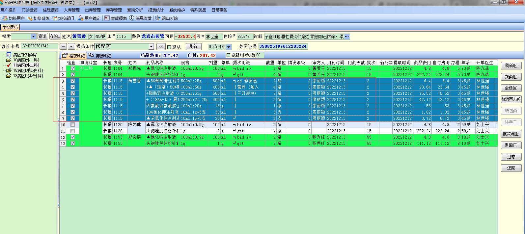Click the 退出系统 exit icon

[x=158, y=18]
